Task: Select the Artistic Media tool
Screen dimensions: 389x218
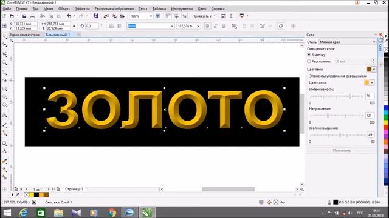Action: click(x=5, y=81)
